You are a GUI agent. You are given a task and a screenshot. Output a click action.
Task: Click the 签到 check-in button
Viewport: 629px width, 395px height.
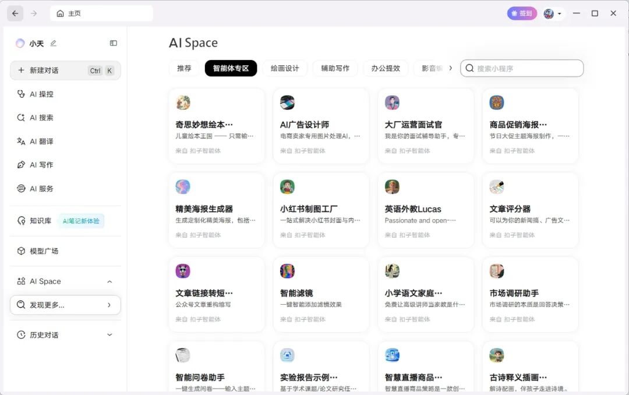point(522,13)
